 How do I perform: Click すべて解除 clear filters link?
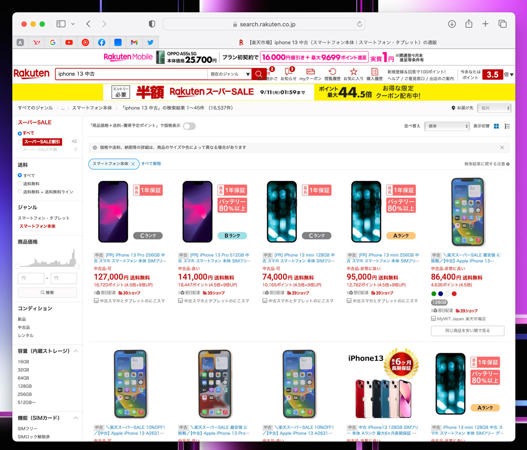151,164
